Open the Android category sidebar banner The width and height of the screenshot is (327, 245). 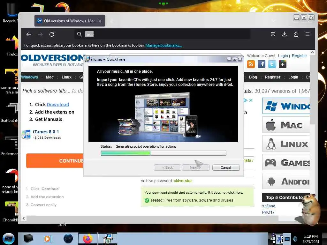click(x=286, y=181)
